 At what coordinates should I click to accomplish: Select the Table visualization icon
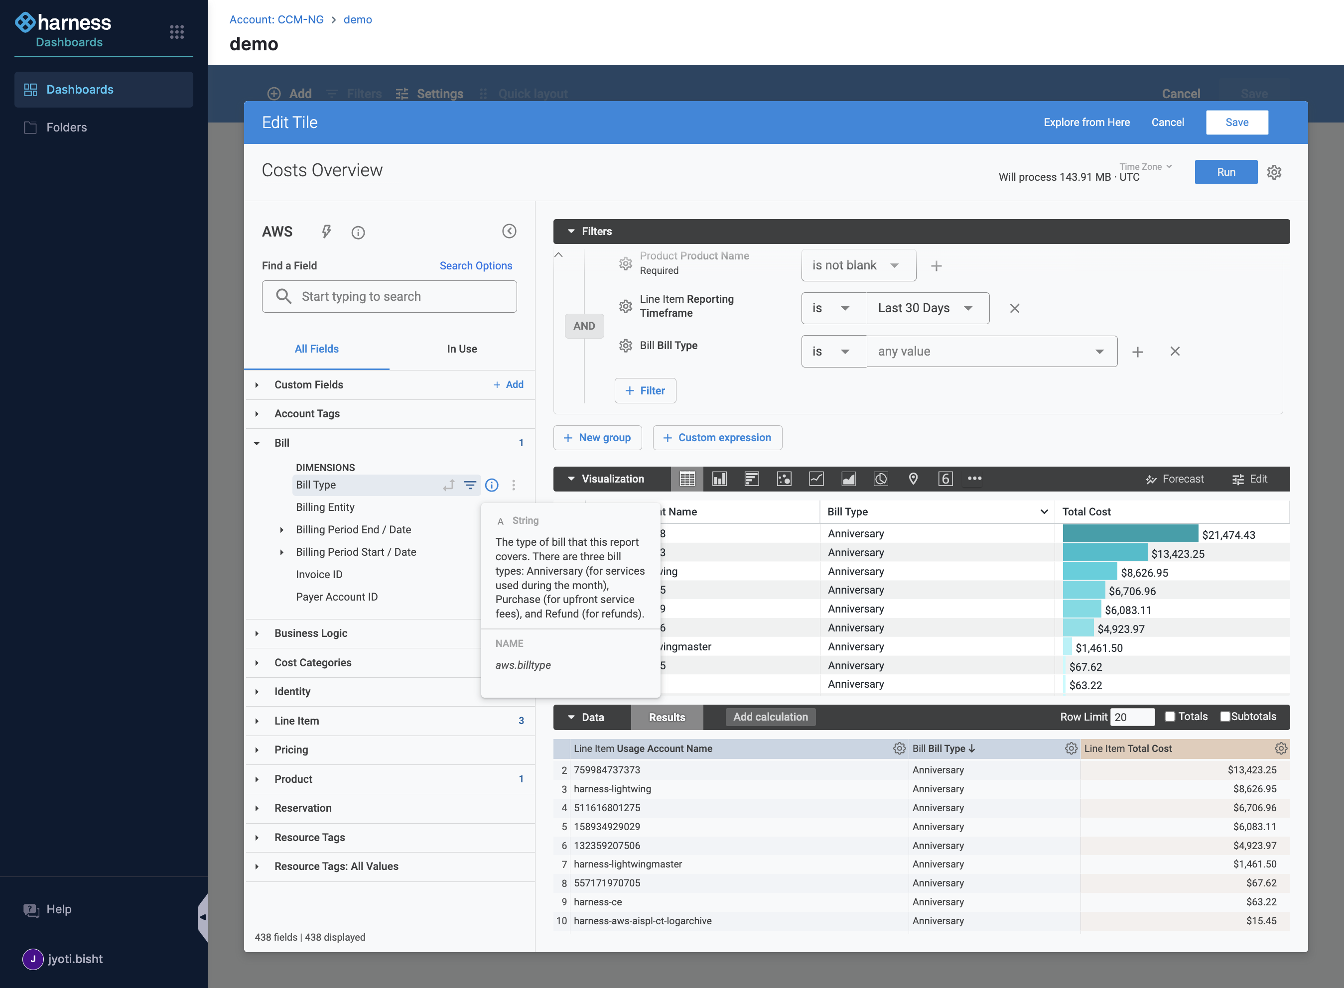[687, 479]
